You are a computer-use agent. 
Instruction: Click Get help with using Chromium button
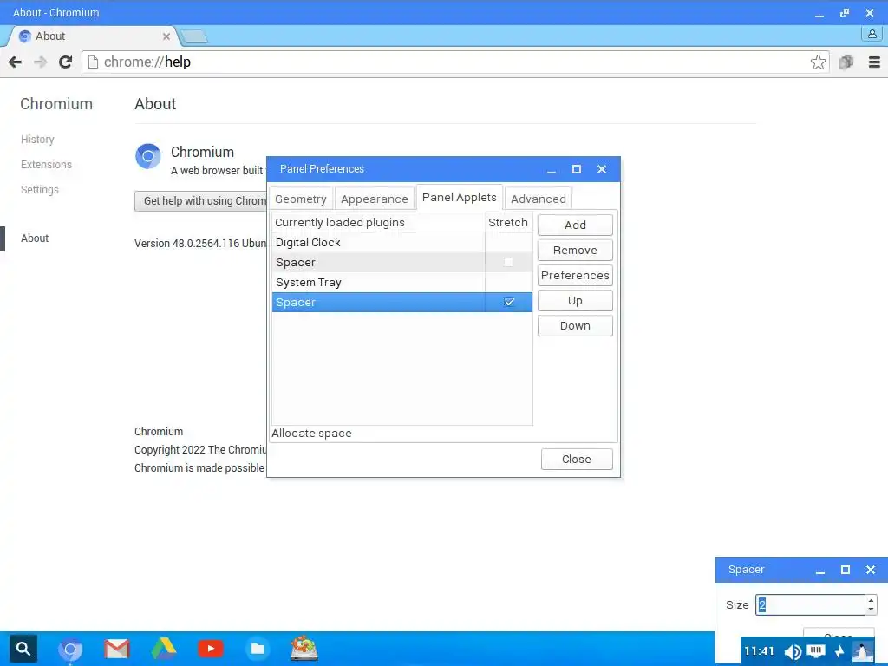(x=201, y=201)
